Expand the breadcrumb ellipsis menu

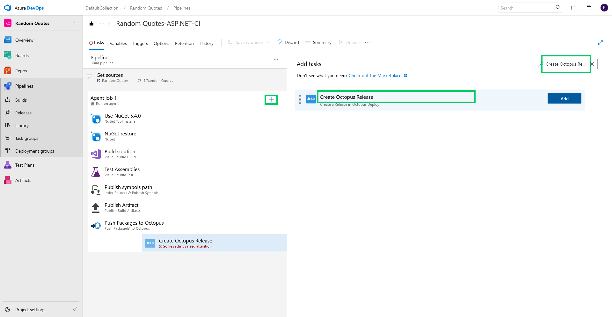pyautogui.click(x=102, y=24)
